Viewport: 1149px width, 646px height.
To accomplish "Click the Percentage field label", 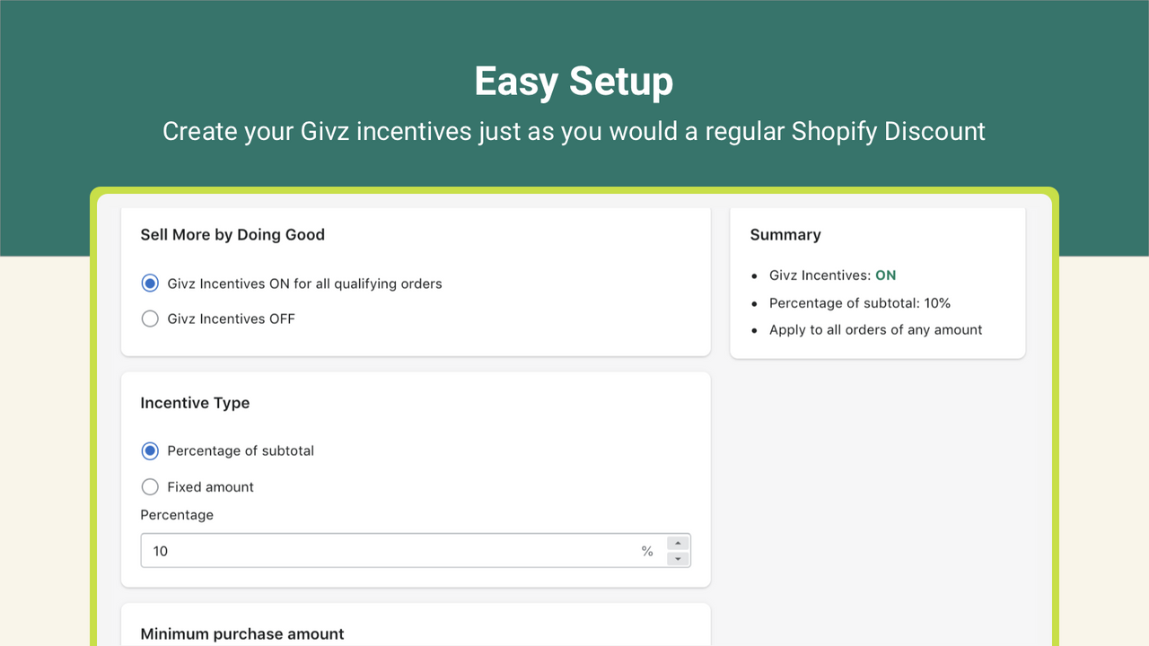I will click(177, 514).
